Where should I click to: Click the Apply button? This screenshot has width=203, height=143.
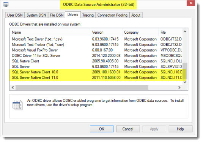154,129
